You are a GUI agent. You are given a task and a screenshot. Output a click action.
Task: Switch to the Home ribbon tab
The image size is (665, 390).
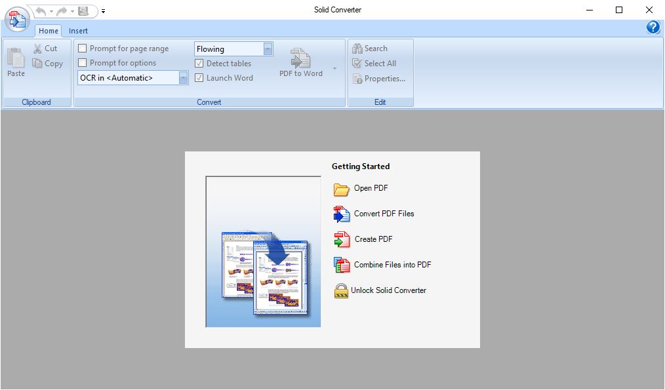coord(49,31)
